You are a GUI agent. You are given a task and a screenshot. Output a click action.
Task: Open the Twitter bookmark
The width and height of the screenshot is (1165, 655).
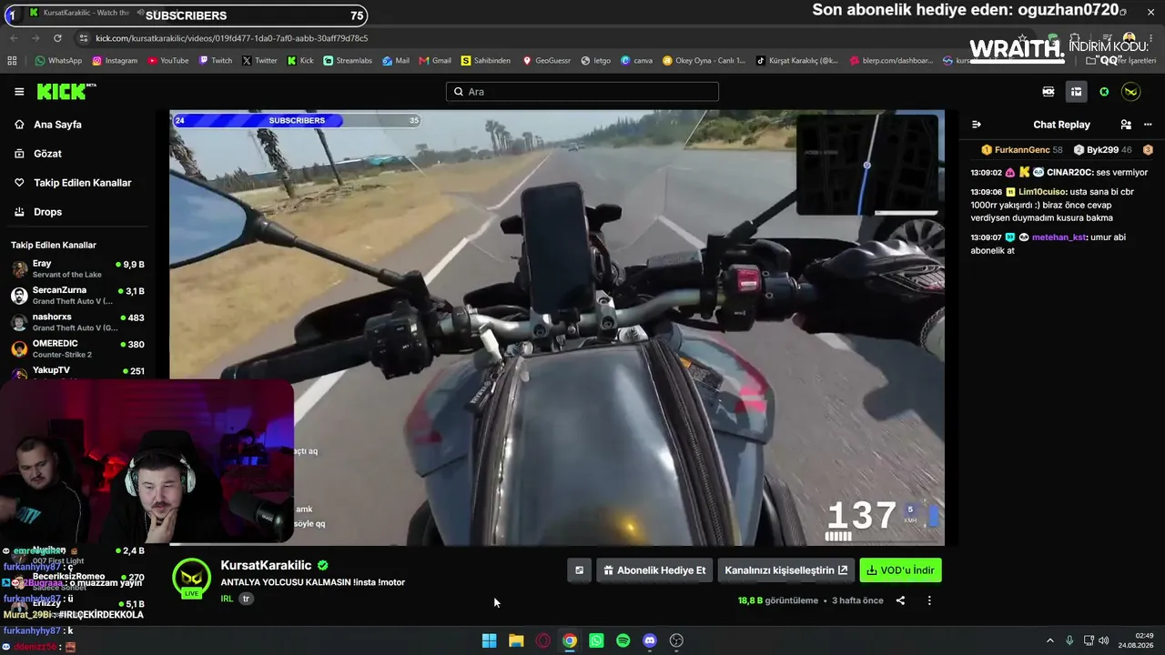[x=259, y=61]
